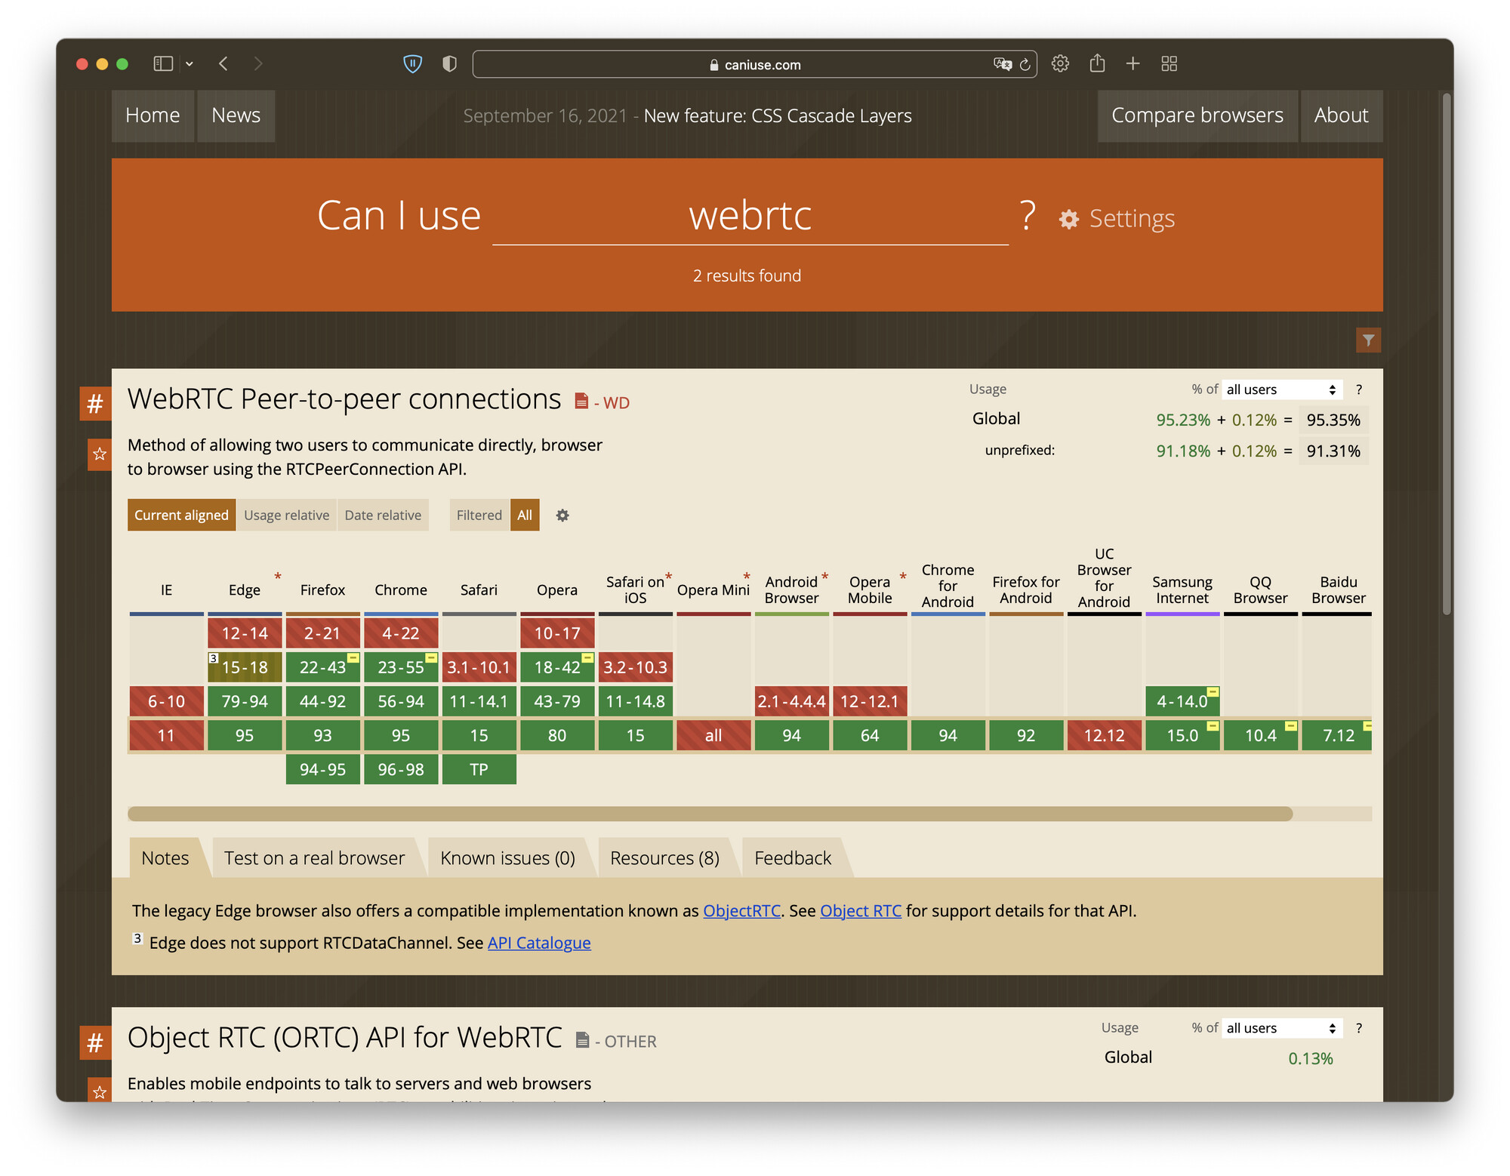Click the Safari TP cell
This screenshot has height=1176, width=1510.
[479, 769]
